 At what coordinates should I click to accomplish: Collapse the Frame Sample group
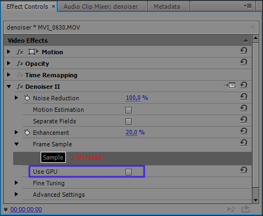pos(16,144)
